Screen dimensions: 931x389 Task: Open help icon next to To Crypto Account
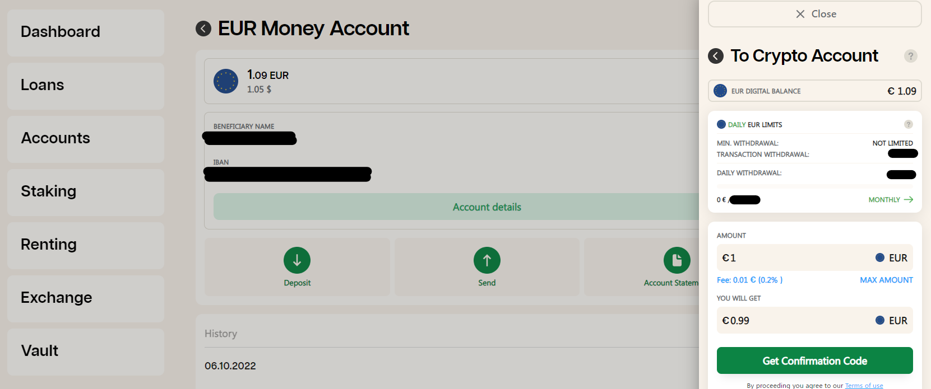coord(911,56)
